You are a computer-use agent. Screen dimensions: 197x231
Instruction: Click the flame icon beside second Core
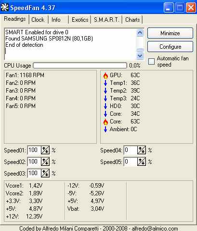point(105,122)
